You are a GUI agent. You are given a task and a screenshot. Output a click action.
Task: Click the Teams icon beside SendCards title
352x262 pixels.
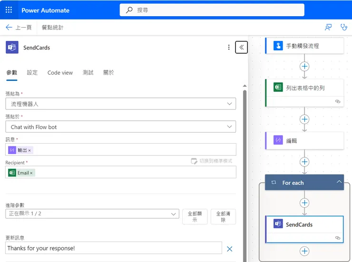[12, 48]
